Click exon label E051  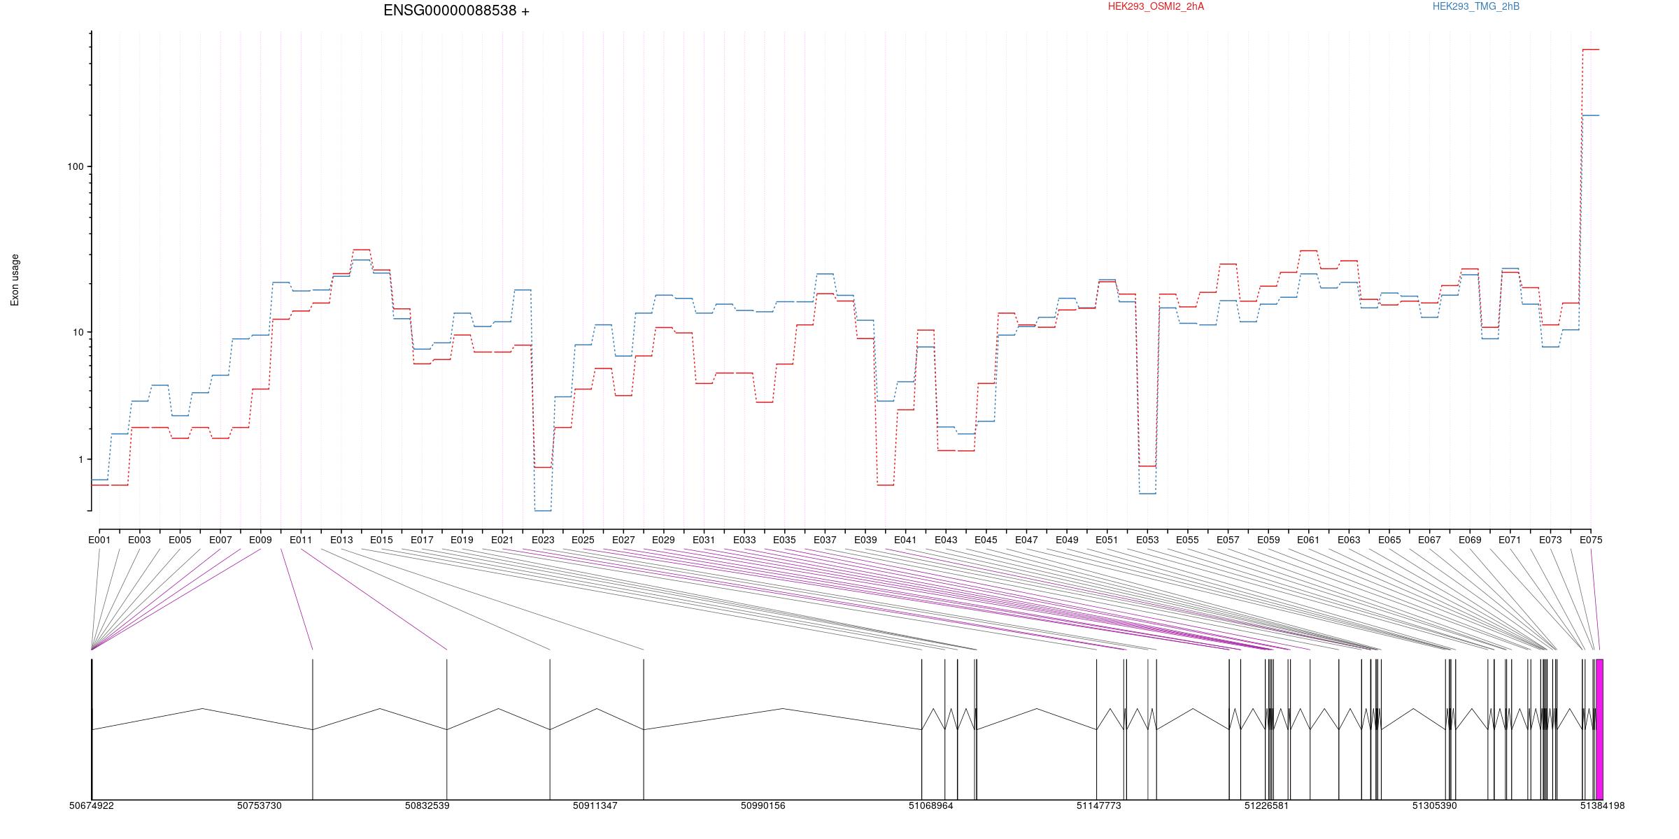pyautogui.click(x=1107, y=540)
